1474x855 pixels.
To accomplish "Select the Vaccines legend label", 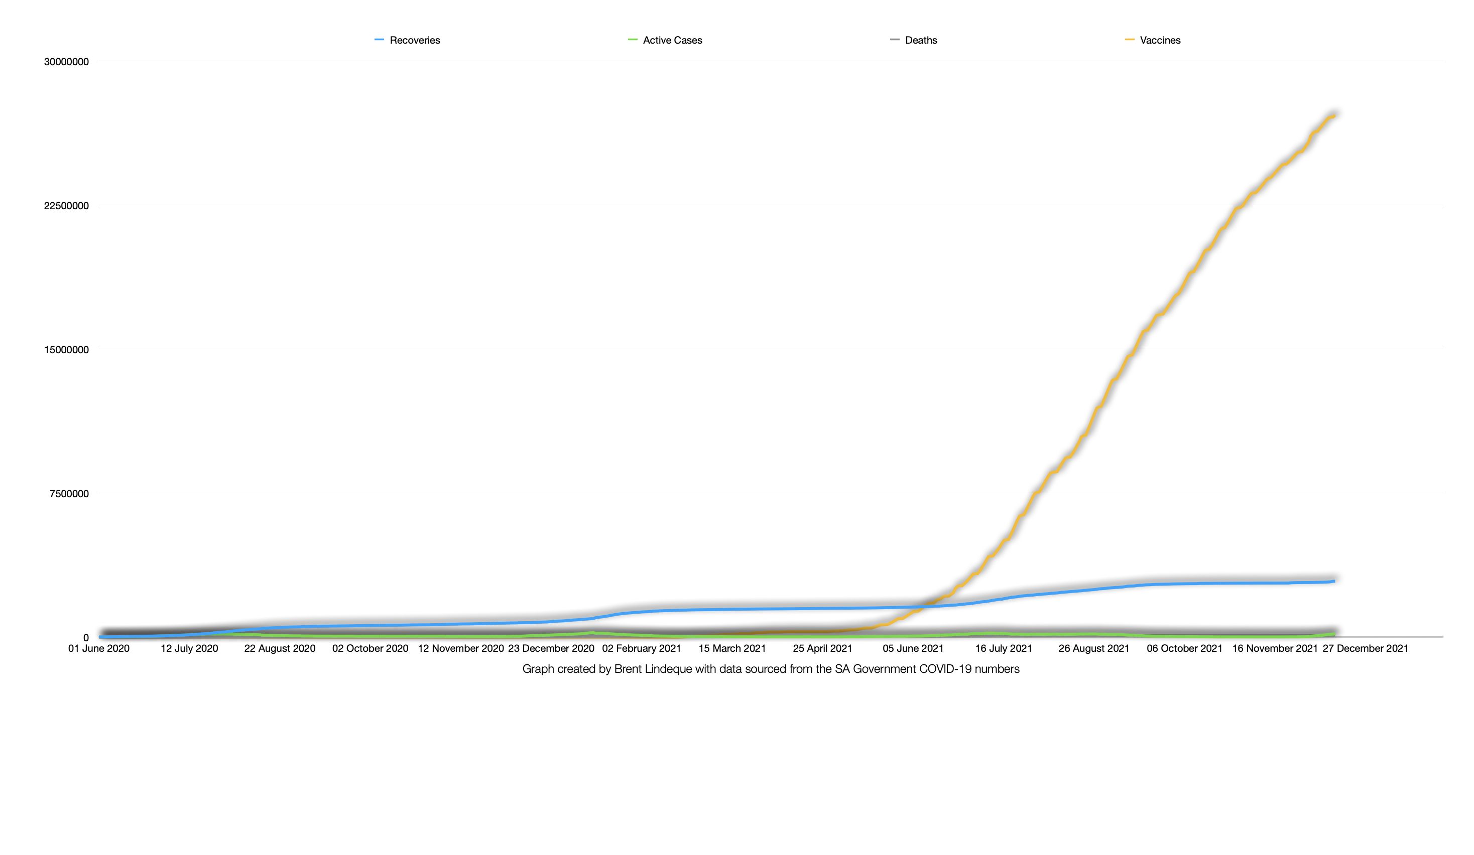I will pyautogui.click(x=1160, y=40).
